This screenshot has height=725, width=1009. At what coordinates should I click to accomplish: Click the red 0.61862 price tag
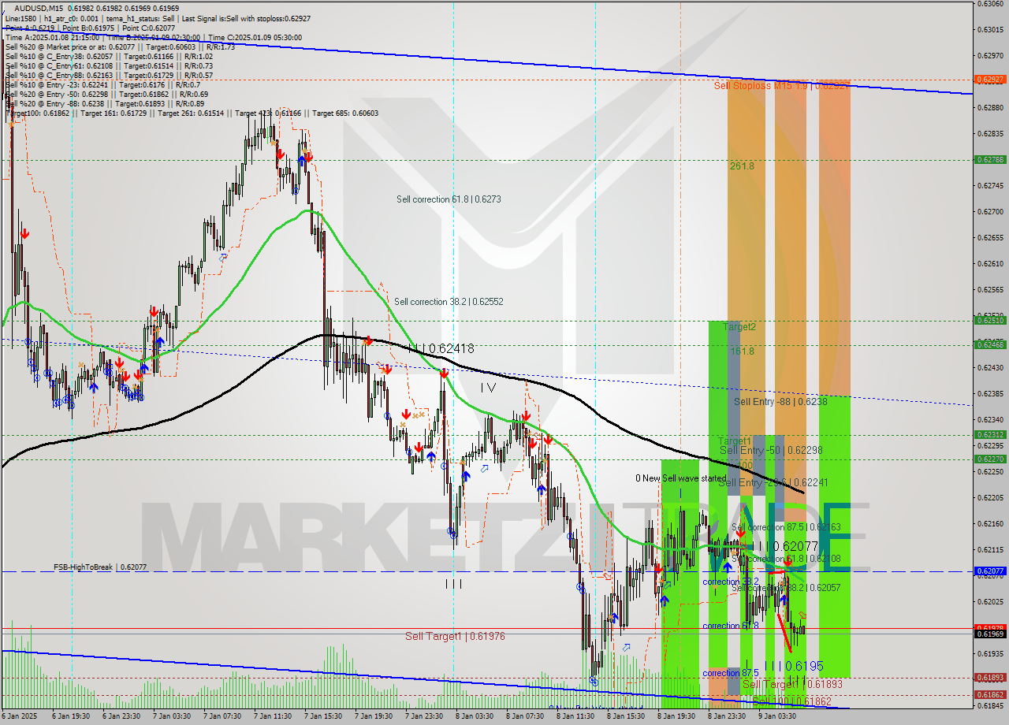click(989, 695)
